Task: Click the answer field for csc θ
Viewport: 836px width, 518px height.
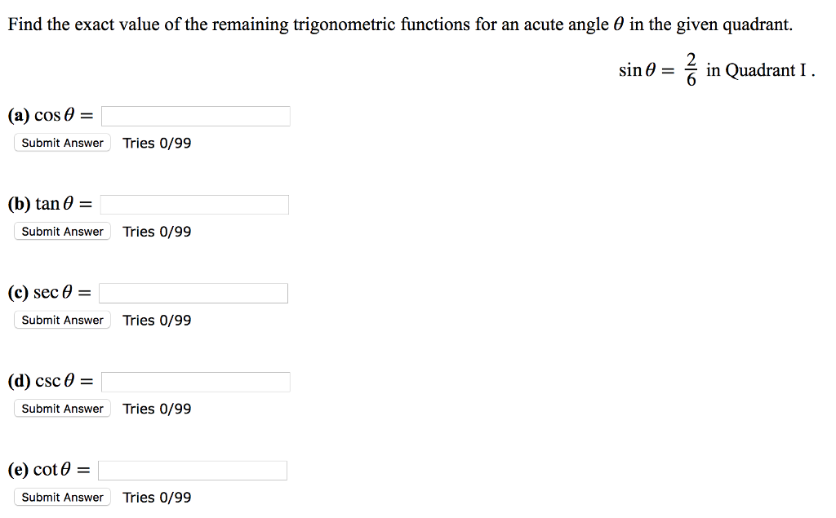Action: coord(196,381)
